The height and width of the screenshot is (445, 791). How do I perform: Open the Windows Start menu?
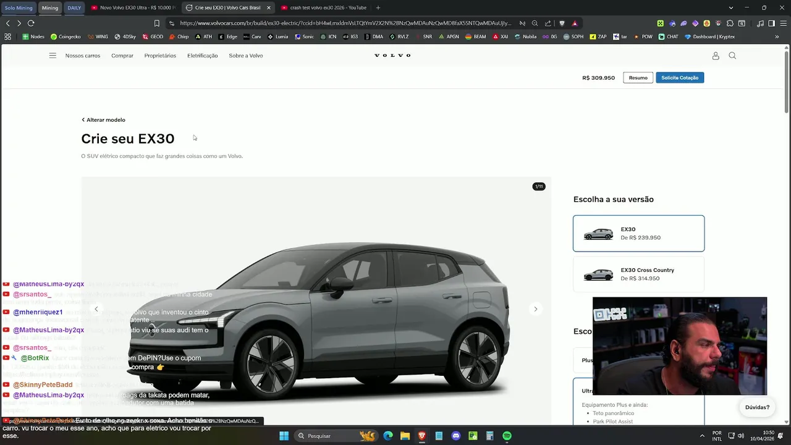pyautogui.click(x=284, y=436)
